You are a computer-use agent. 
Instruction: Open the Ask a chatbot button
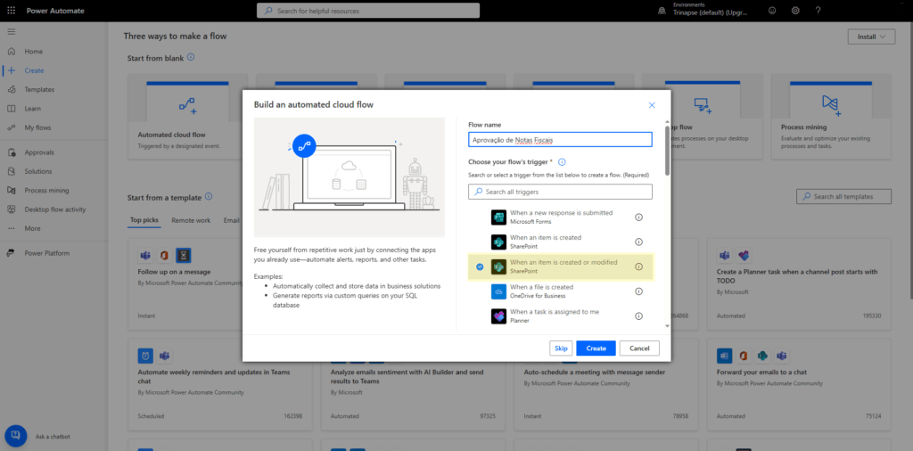(x=16, y=436)
